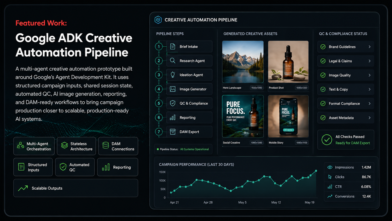Open the Hero Landscape thumbnail
Screen dimensions: 392x221
tap(243, 62)
